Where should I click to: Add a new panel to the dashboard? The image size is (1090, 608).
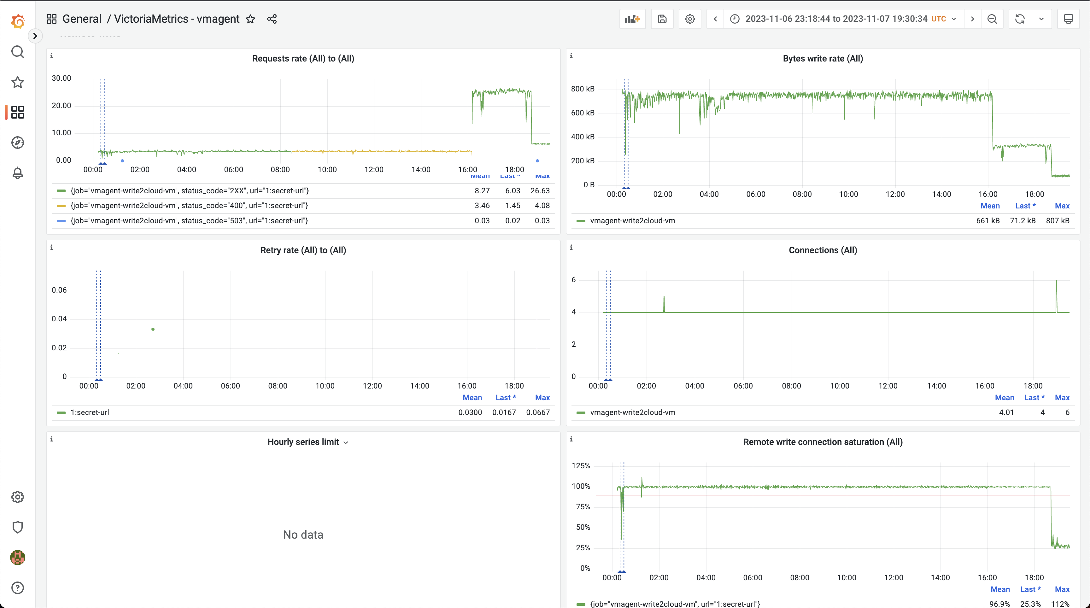(632, 19)
